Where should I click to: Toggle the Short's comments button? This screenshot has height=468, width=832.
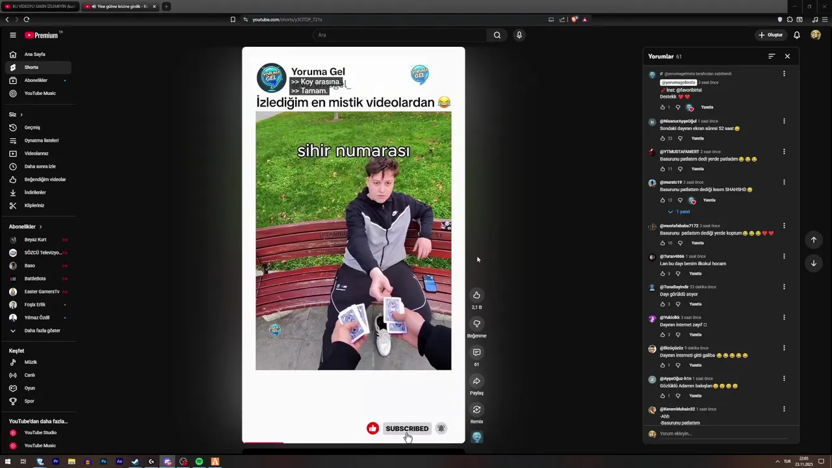[476, 352]
